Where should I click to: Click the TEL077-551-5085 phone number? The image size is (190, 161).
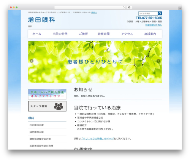click(149, 18)
